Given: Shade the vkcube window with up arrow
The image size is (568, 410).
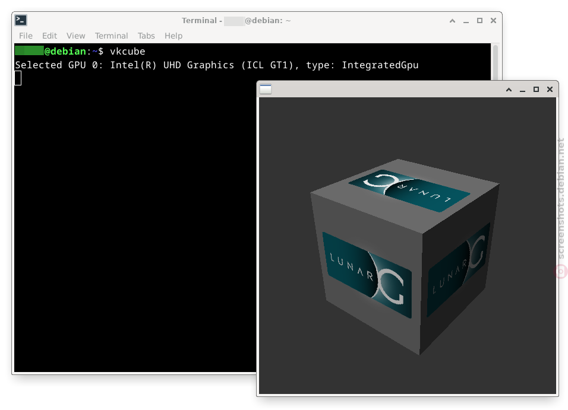Looking at the screenshot, I should pyautogui.click(x=509, y=90).
